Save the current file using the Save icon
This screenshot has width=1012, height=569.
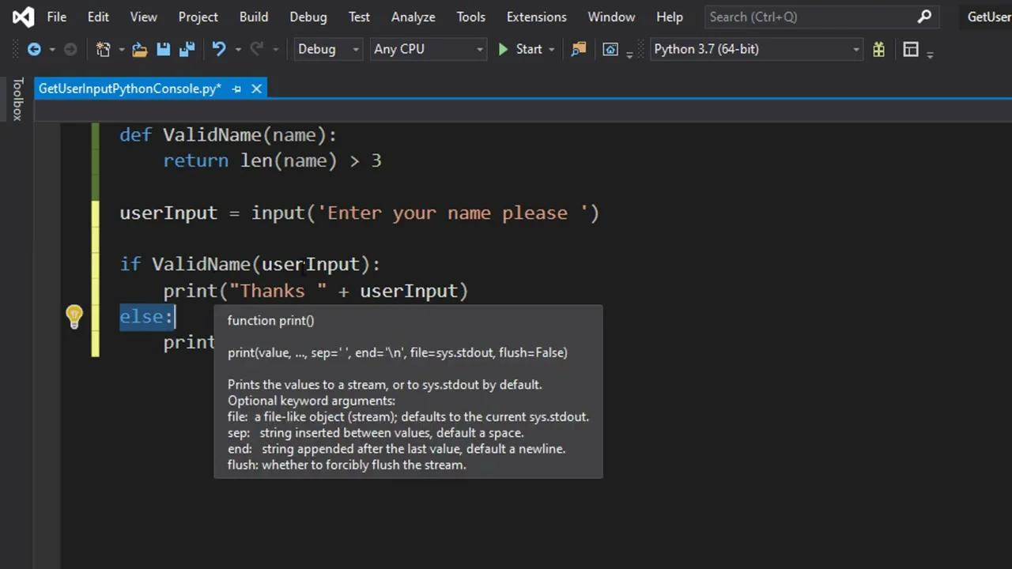point(163,49)
